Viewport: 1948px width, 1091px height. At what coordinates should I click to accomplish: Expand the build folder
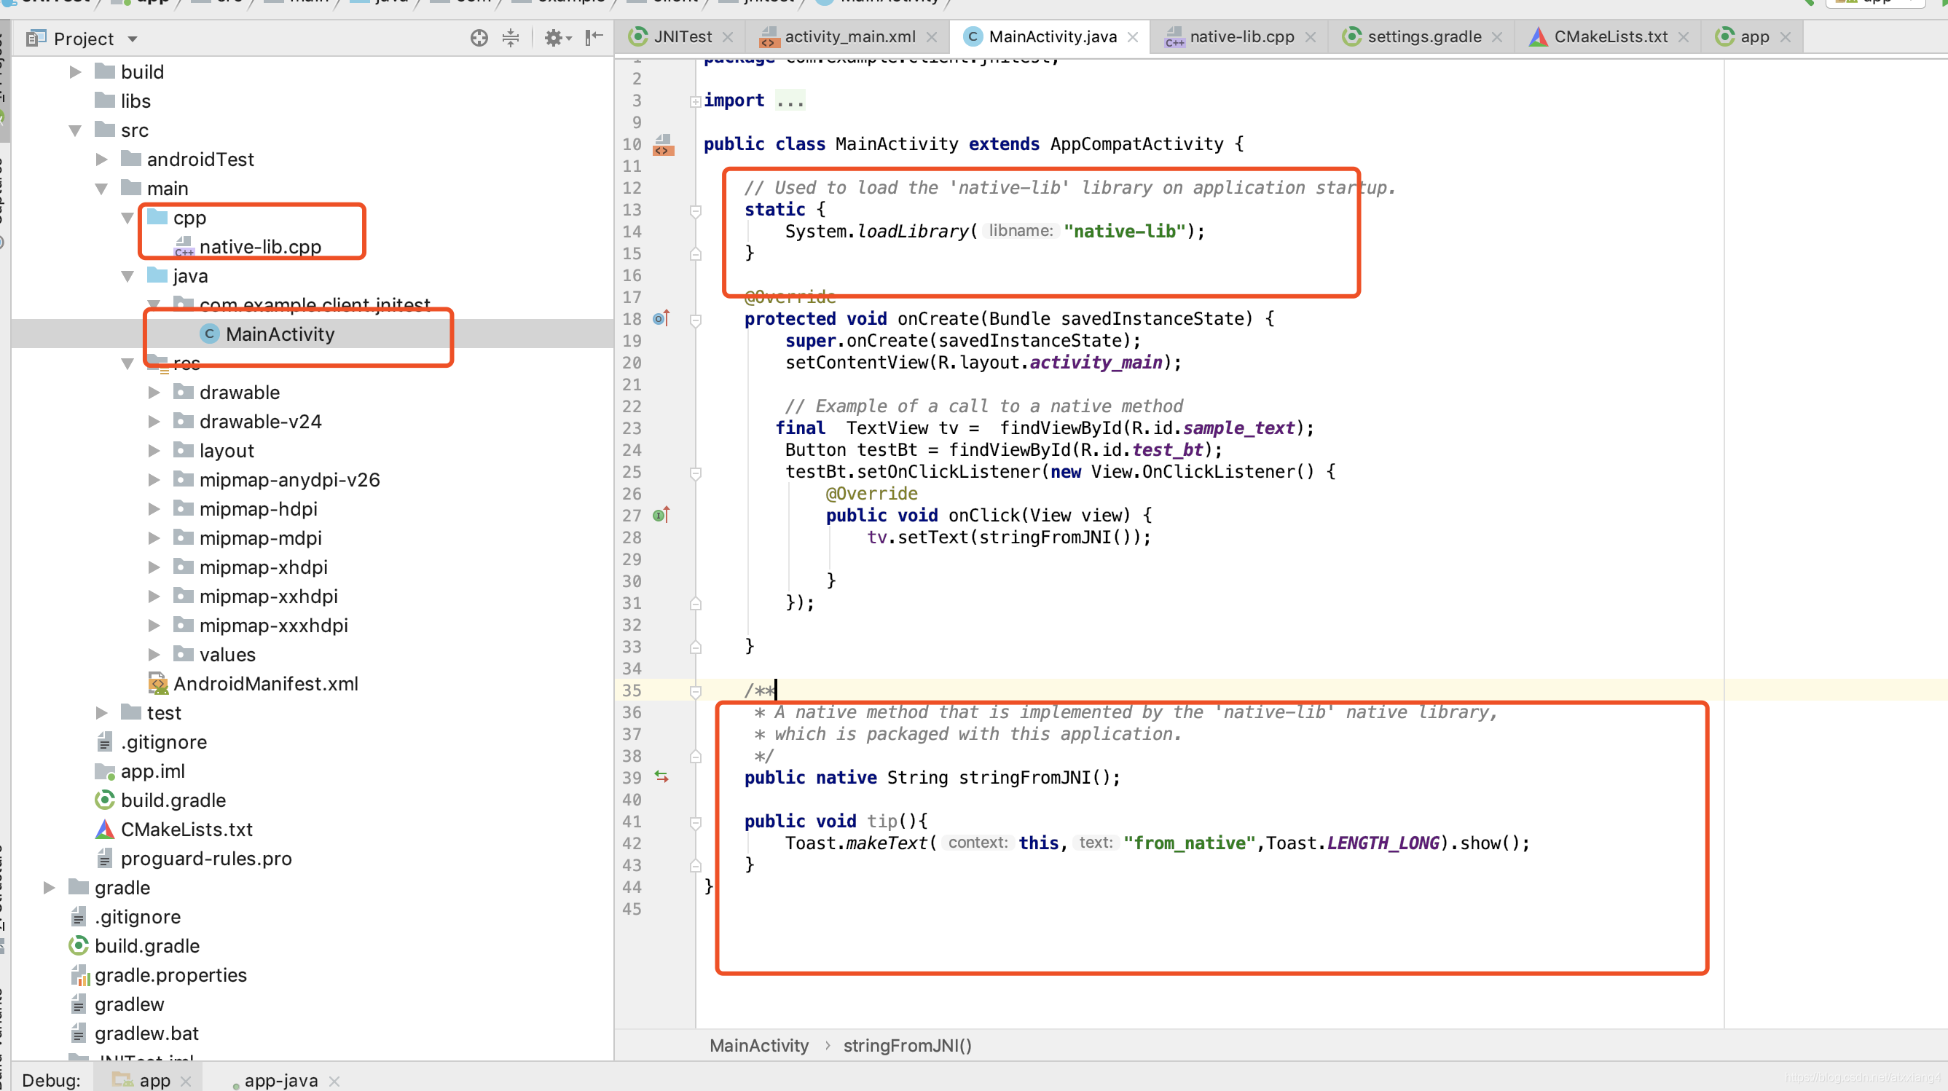[x=75, y=72]
